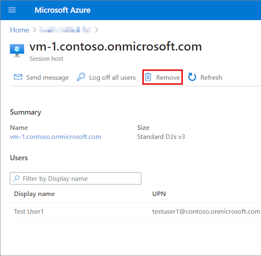Image resolution: width=261 pixels, height=256 pixels.
Task: Click the Users section heading
Action: click(19, 158)
